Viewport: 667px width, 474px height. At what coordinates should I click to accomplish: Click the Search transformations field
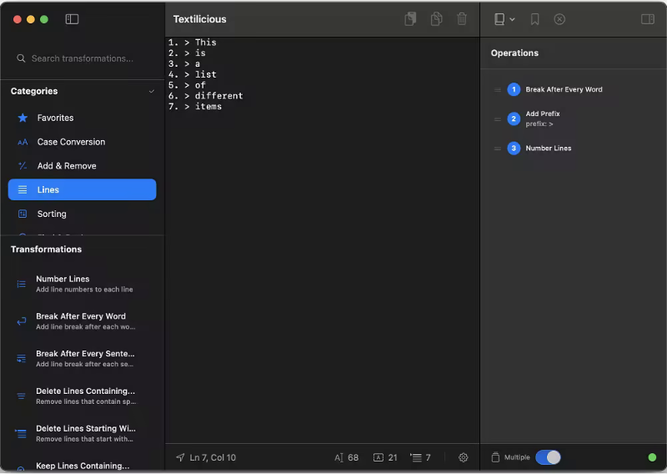tap(82, 58)
